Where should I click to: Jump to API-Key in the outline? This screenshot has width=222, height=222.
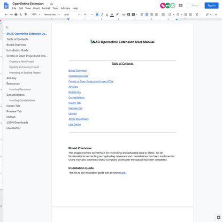click(x=11, y=78)
